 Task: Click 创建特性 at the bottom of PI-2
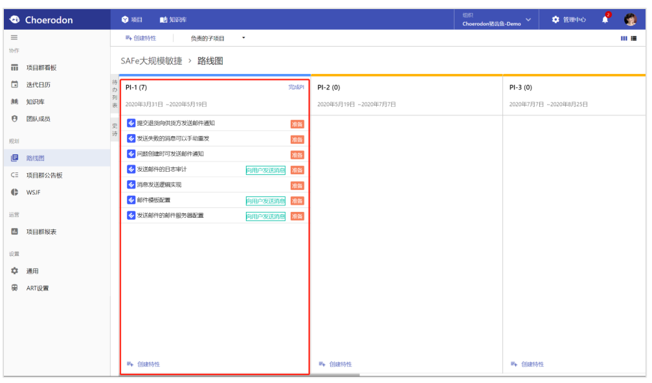(x=335, y=364)
